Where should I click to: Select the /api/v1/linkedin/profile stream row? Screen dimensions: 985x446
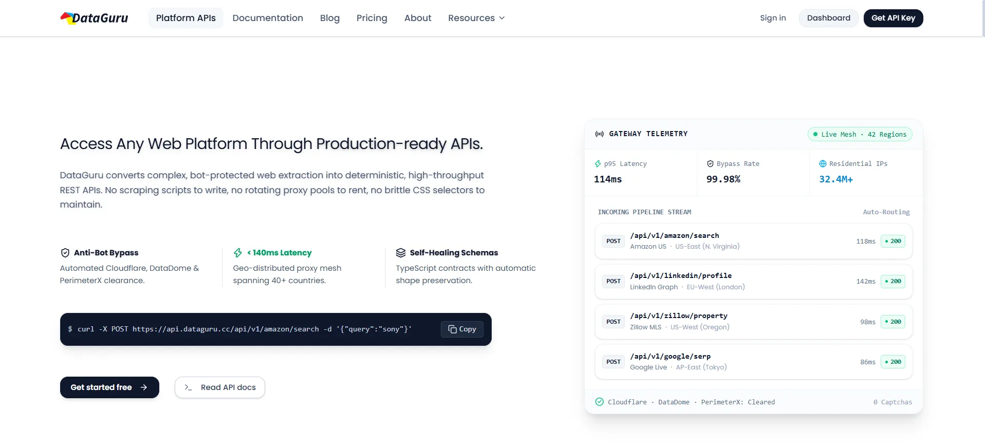(x=753, y=281)
